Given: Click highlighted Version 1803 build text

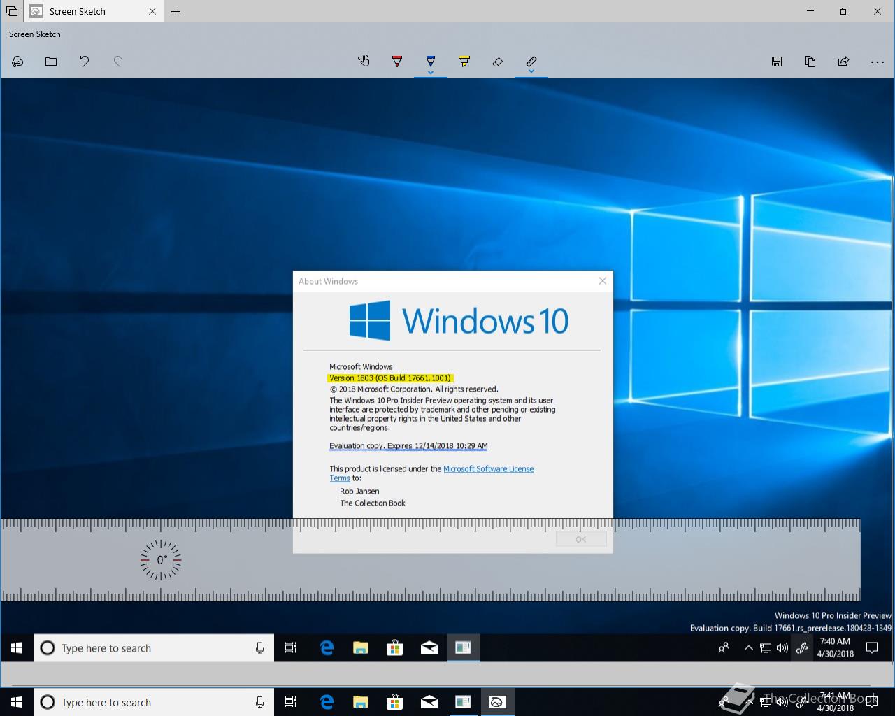Looking at the screenshot, I should 390,378.
